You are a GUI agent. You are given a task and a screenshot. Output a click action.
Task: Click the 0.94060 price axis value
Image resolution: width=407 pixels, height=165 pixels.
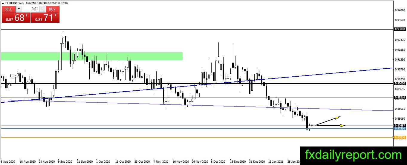400,10
